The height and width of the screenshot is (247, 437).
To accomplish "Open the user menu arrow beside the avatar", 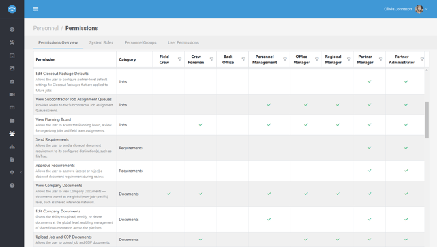I will tap(426, 9).
